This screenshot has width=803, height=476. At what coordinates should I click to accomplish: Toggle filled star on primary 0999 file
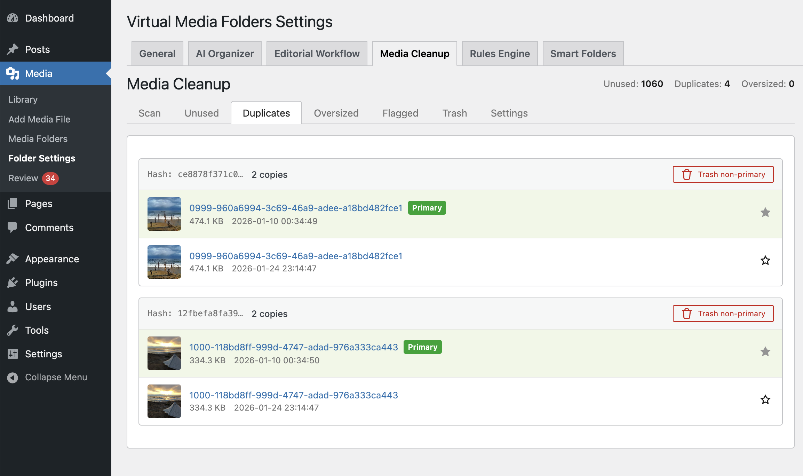tap(765, 212)
